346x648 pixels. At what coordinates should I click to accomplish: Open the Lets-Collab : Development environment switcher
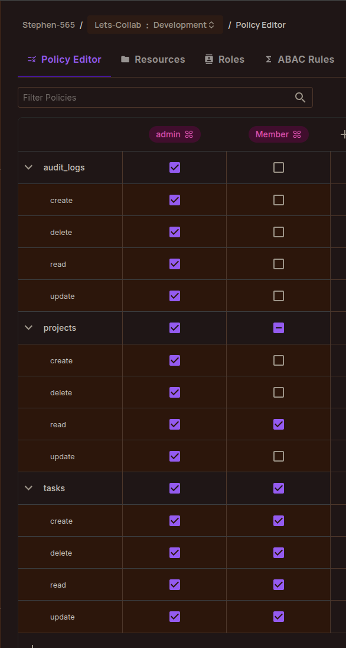[155, 25]
